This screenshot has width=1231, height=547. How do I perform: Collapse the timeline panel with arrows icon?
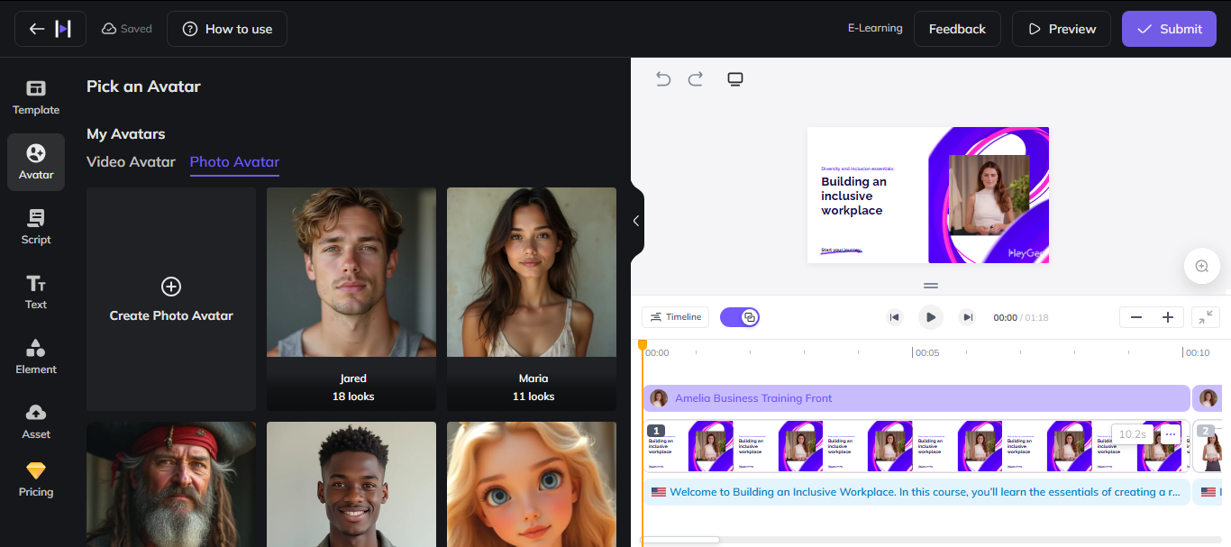[1205, 317]
